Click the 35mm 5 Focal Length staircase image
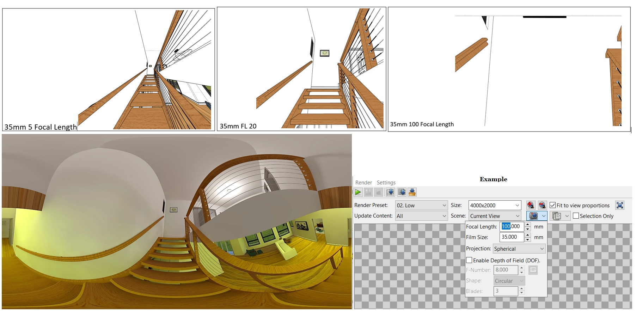The height and width of the screenshot is (311, 636). coord(109,69)
